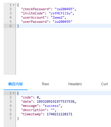Click the closing brace in the request editor
The height and width of the screenshot is (127, 111).
pos(18,26)
